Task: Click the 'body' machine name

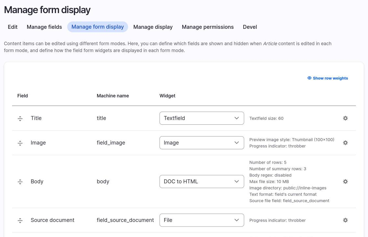Action: [x=103, y=182]
